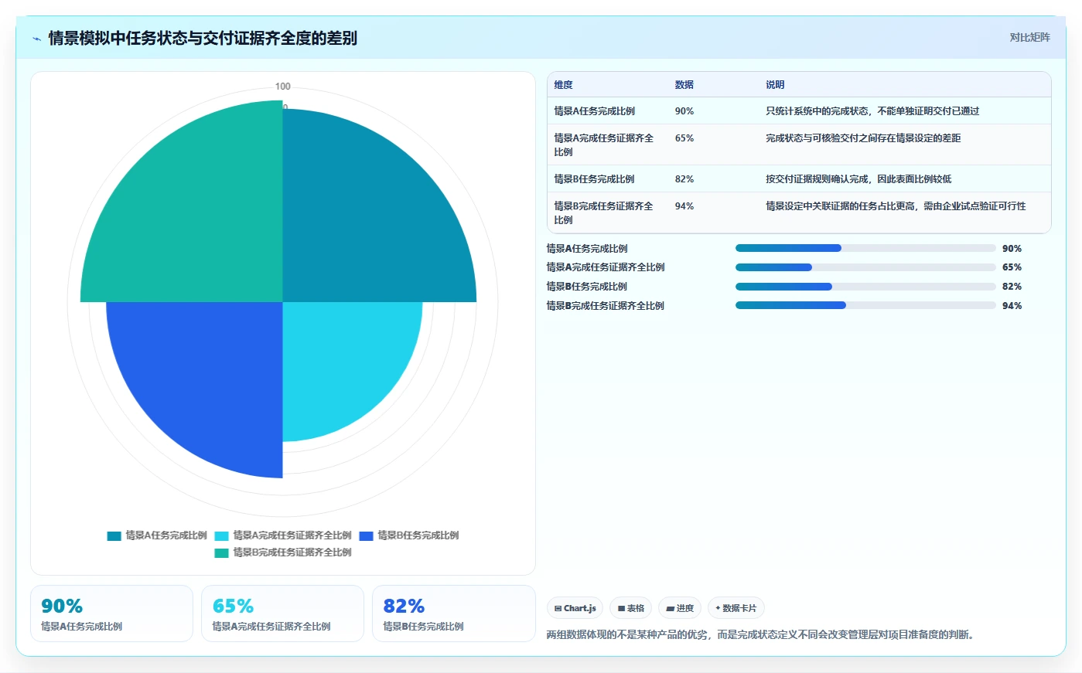This screenshot has width=1082, height=673.
Task: Click the 94% value in table
Action: point(684,206)
